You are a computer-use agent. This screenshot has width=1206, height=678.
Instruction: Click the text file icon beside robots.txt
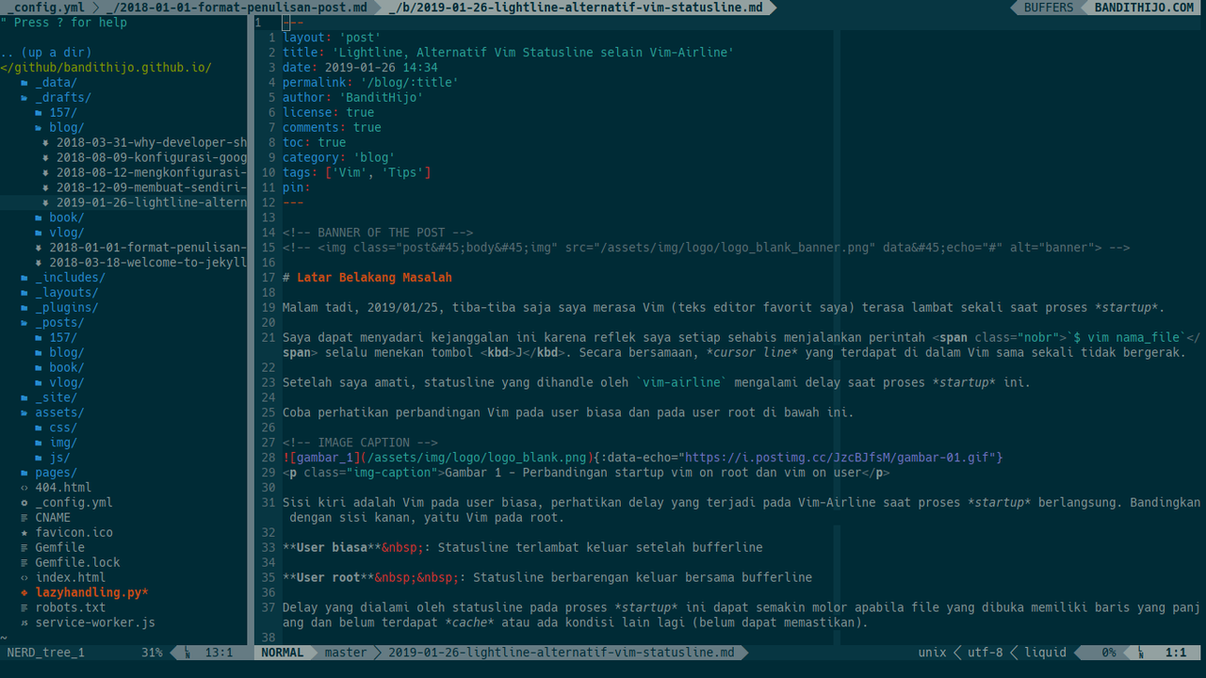click(24, 608)
